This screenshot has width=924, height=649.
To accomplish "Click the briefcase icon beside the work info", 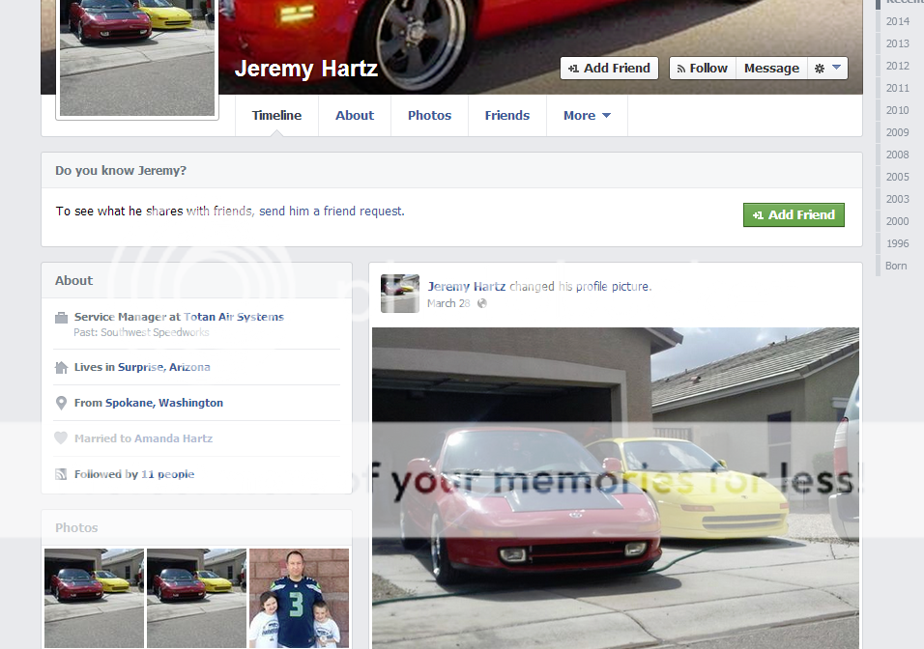I will point(63,316).
